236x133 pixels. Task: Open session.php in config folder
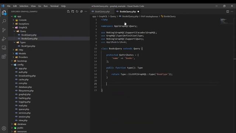coord(24,117)
